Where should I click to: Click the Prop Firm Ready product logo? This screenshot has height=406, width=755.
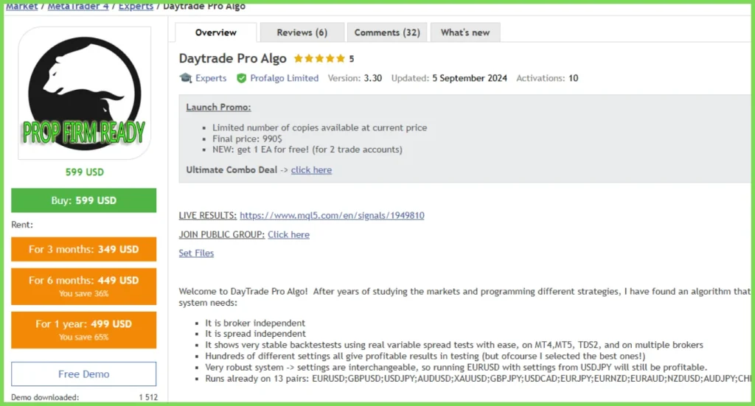pos(84,94)
